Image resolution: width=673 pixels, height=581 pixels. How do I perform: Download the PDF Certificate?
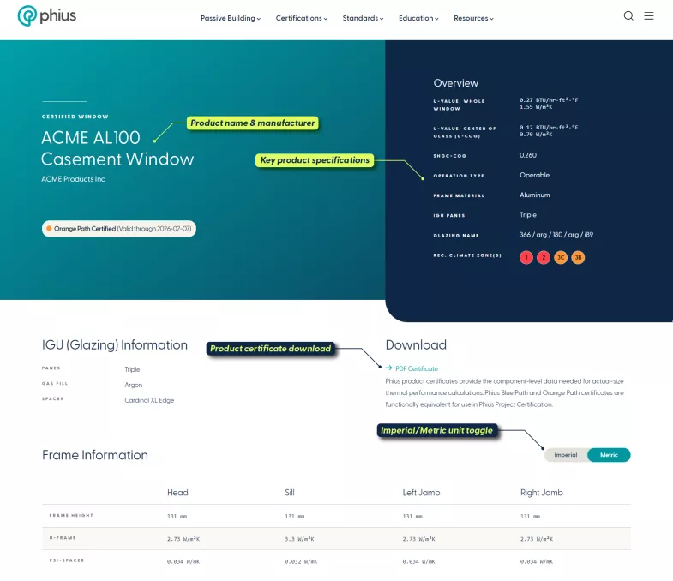click(417, 368)
